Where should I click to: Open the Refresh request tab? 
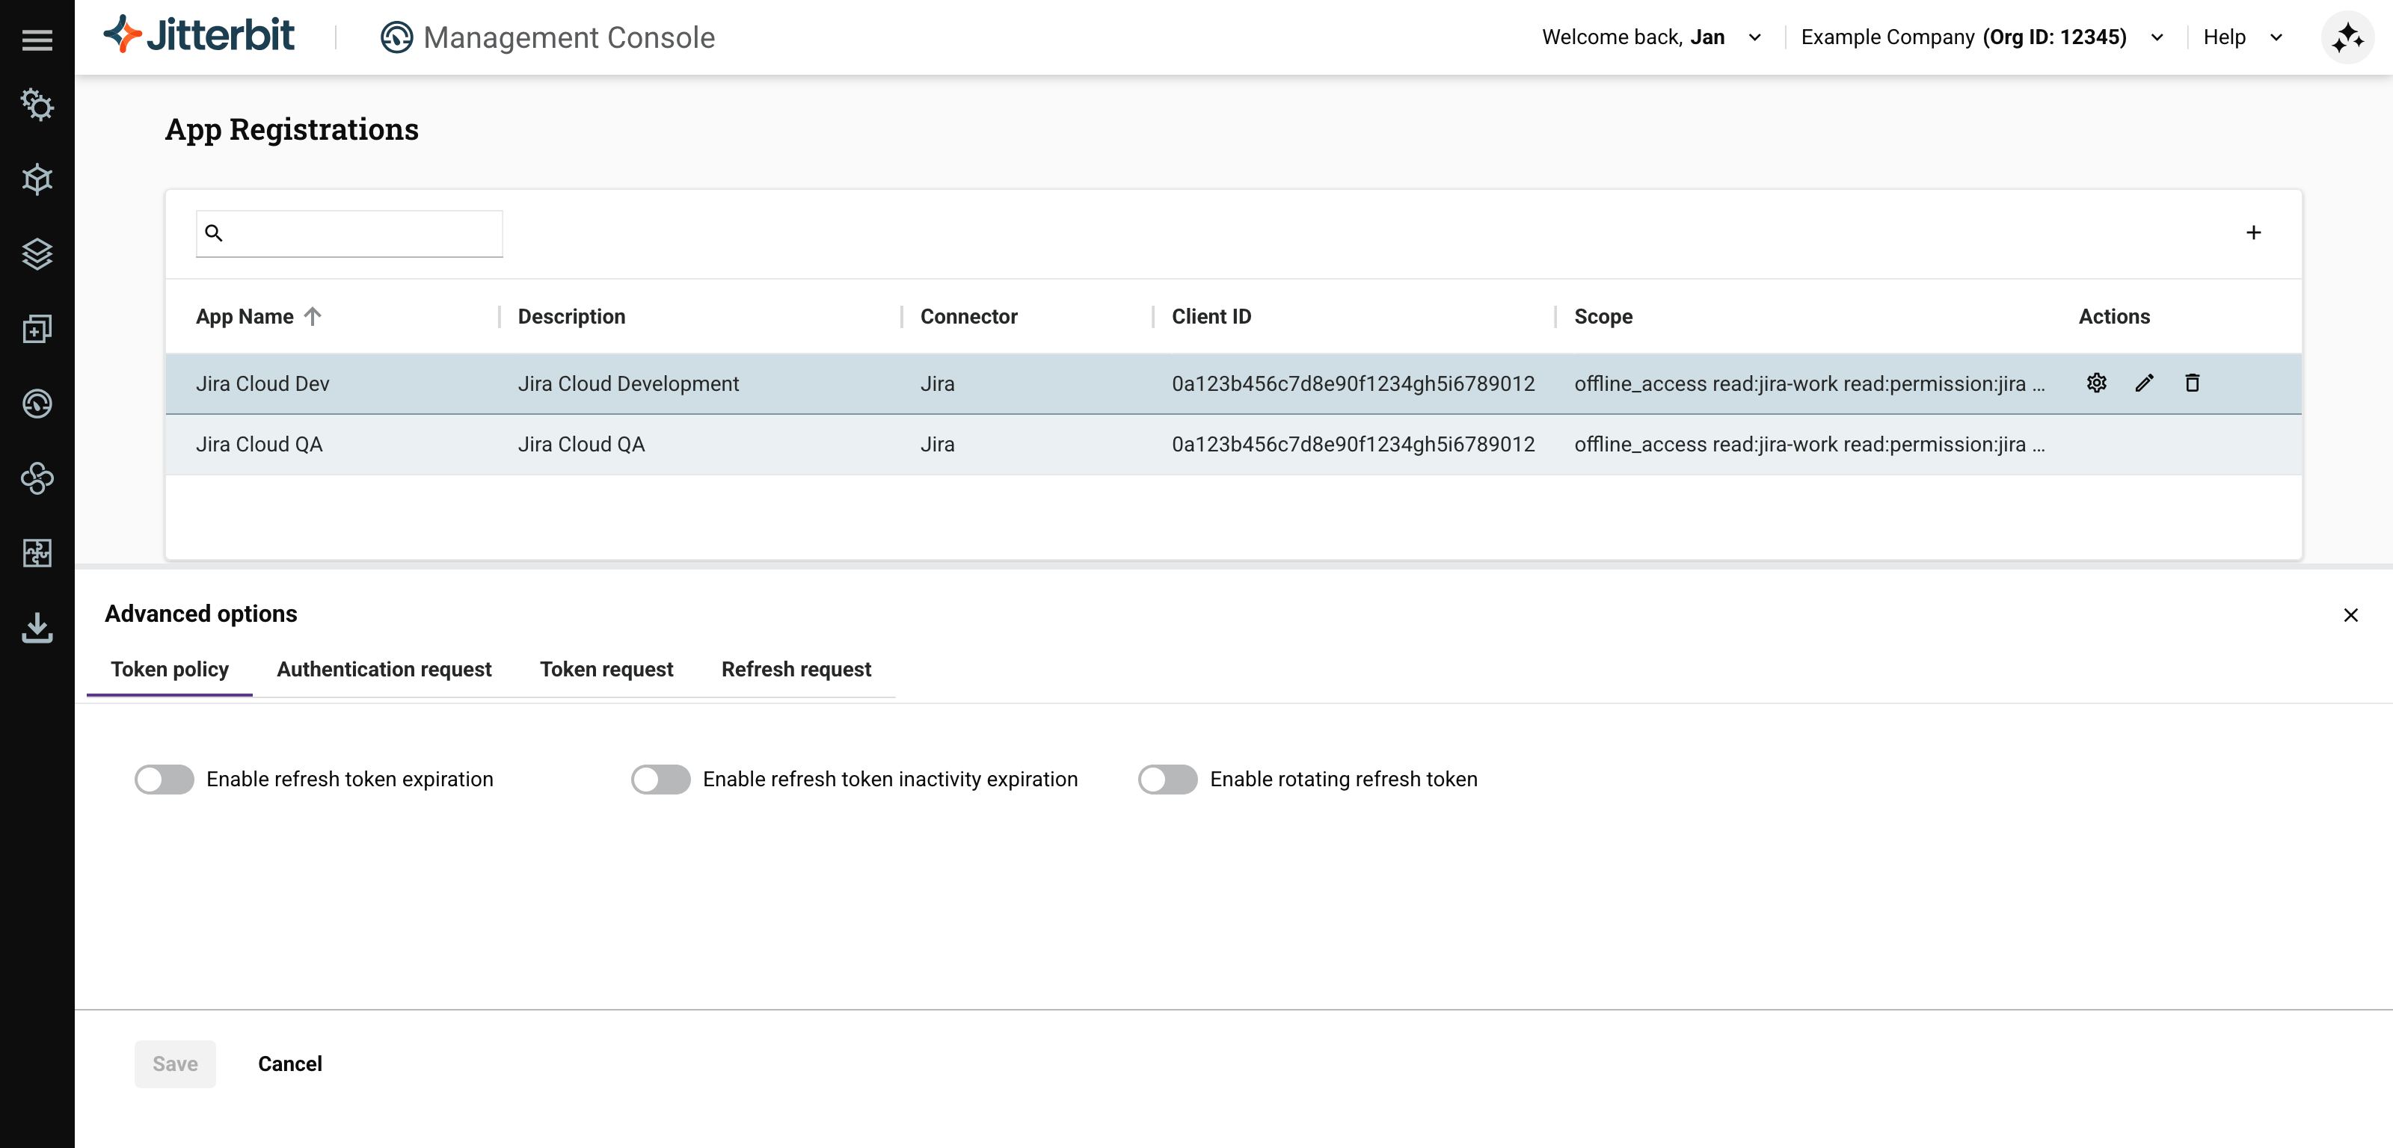[796, 669]
